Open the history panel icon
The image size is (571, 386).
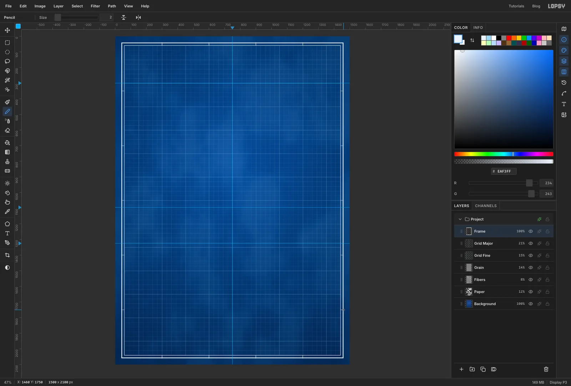click(564, 82)
